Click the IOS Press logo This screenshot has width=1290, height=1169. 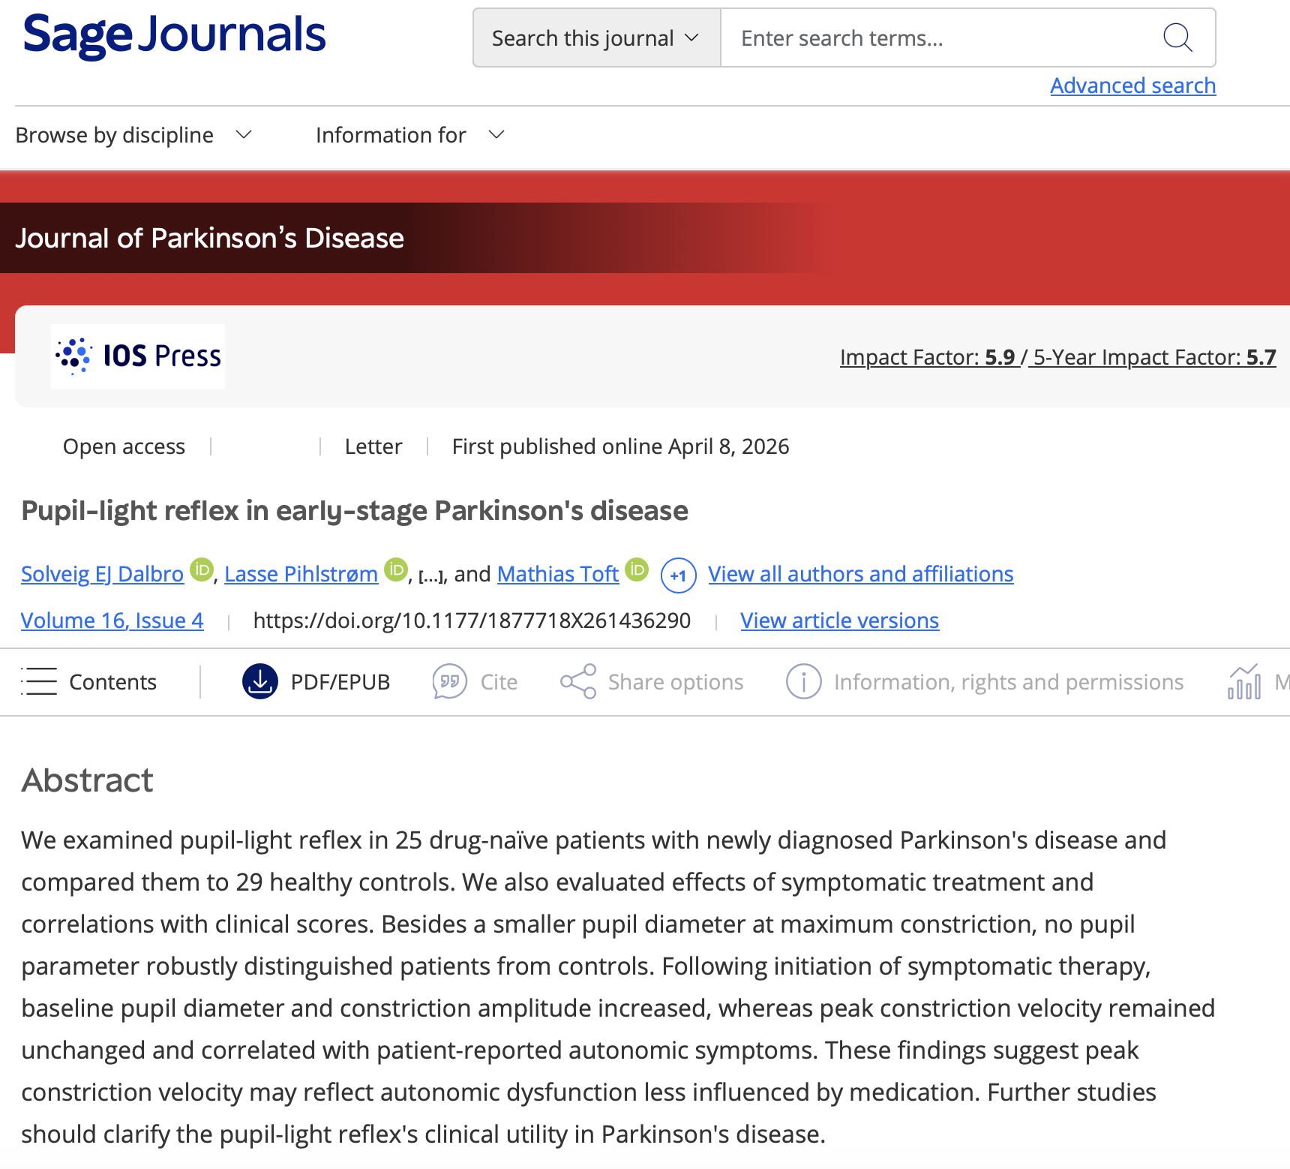click(138, 356)
